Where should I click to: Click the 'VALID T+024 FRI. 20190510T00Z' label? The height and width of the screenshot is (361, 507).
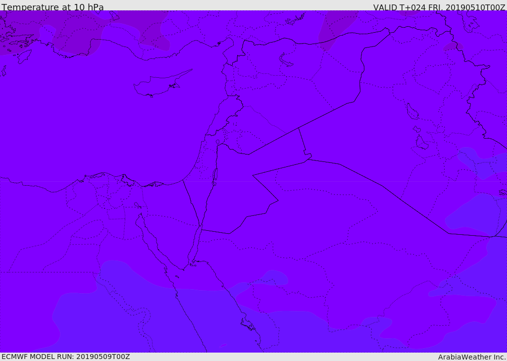click(440, 7)
